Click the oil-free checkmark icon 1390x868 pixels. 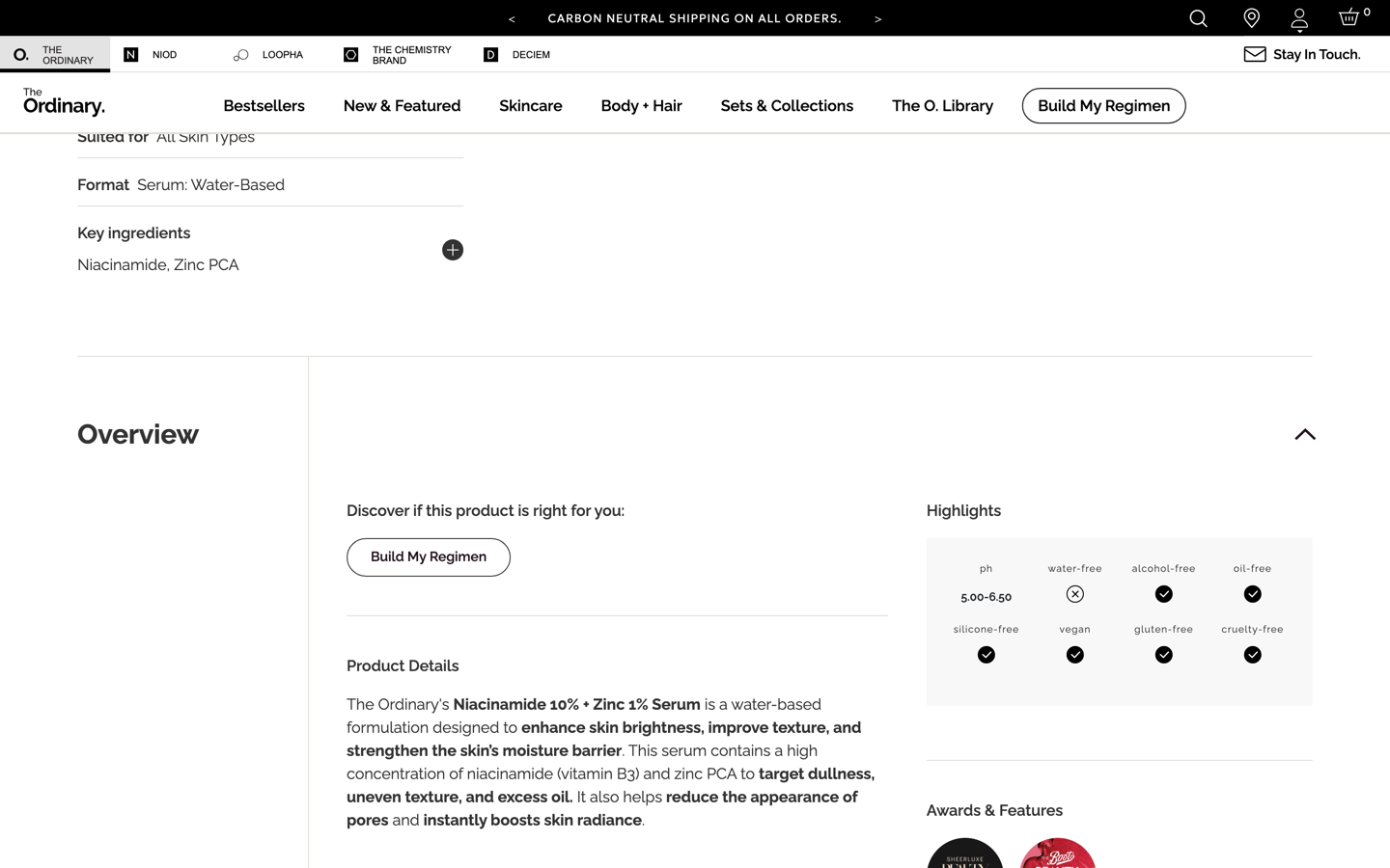[1252, 594]
